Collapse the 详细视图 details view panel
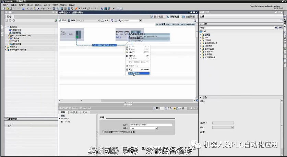 click(x=6, y=119)
